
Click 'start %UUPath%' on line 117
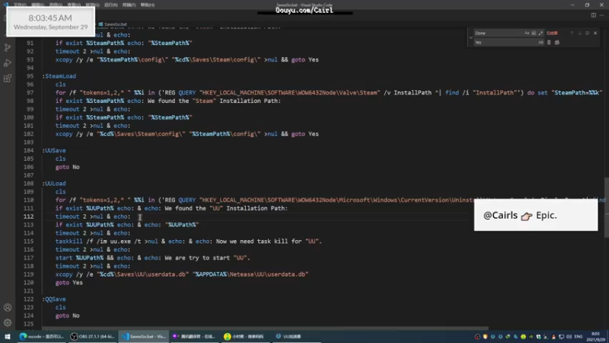coord(79,258)
